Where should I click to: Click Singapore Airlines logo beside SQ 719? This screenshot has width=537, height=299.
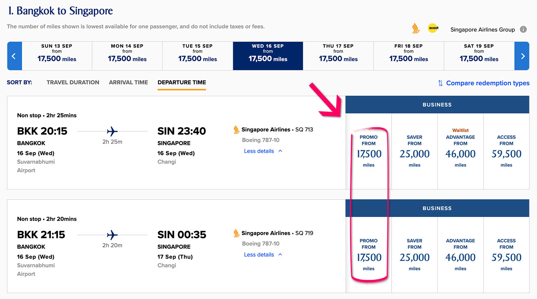point(236,233)
